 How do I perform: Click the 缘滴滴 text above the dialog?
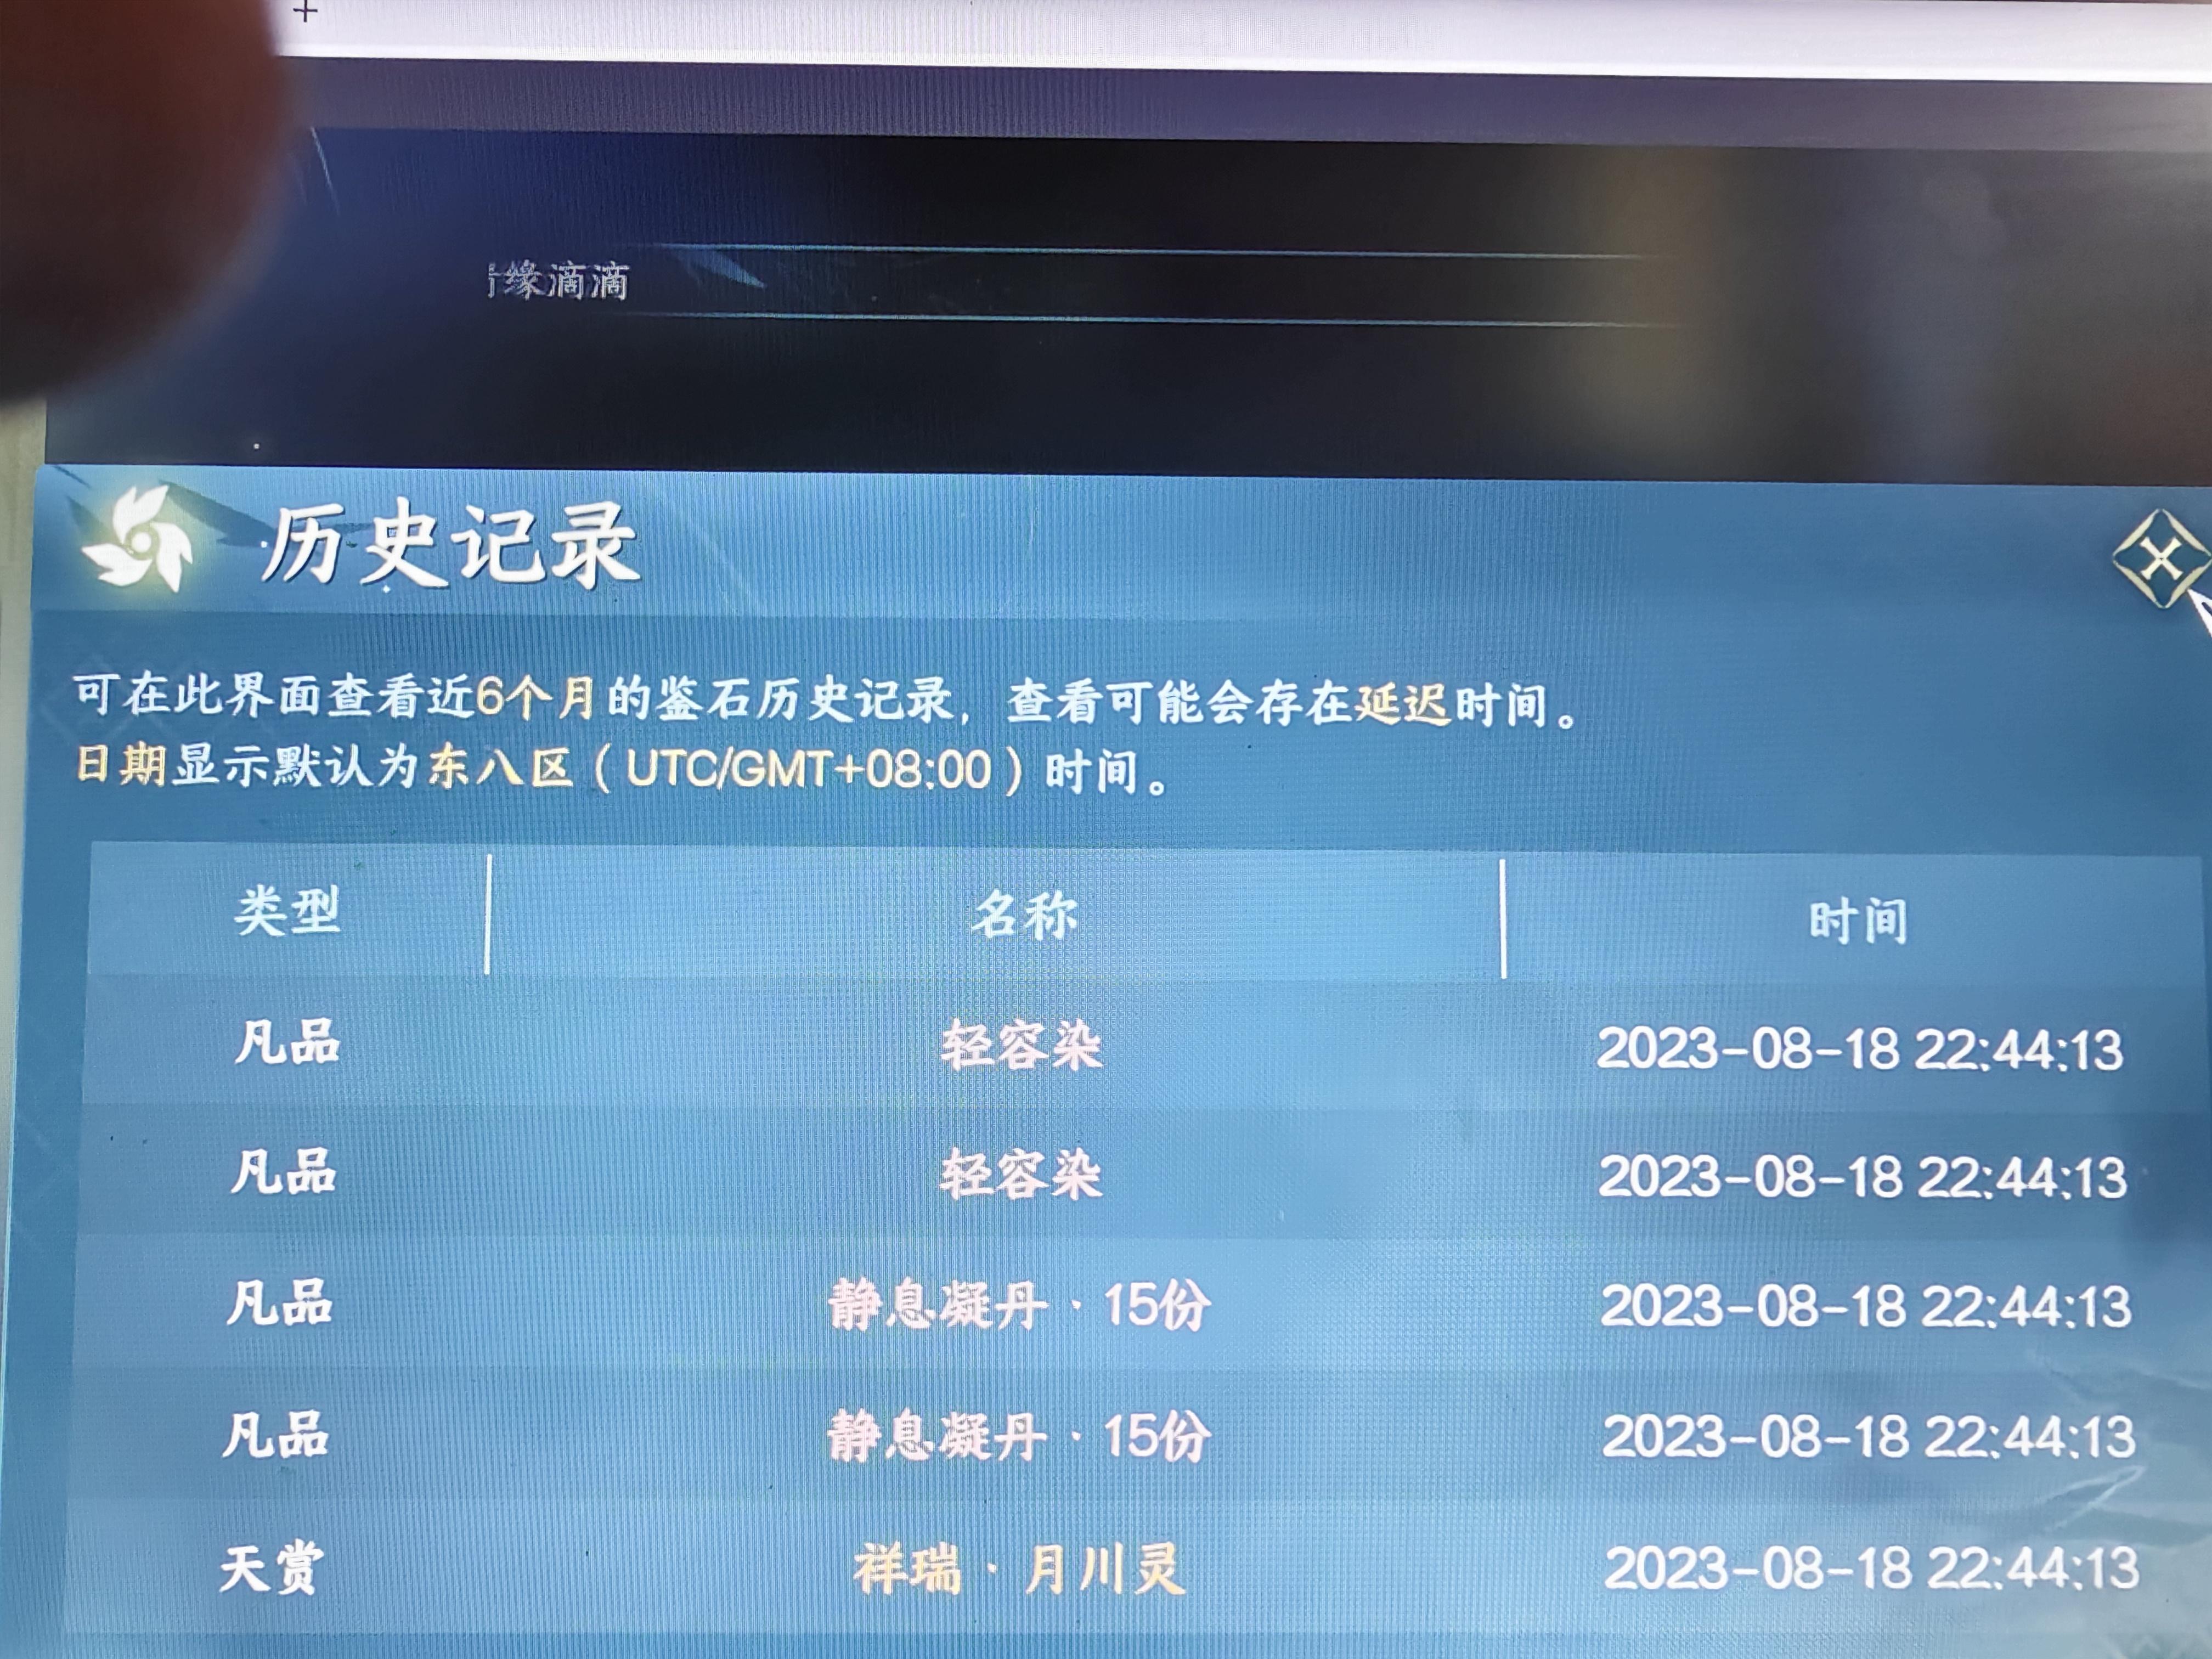tap(558, 281)
